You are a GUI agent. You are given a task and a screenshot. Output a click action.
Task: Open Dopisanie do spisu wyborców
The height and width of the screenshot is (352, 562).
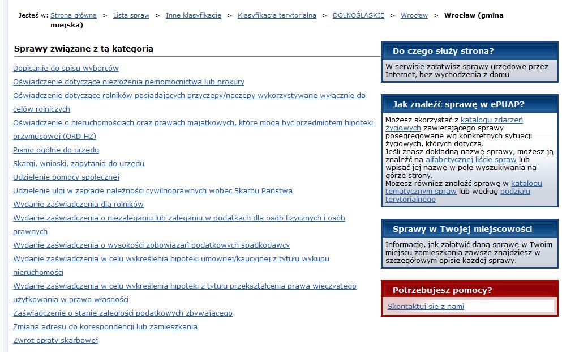point(66,68)
